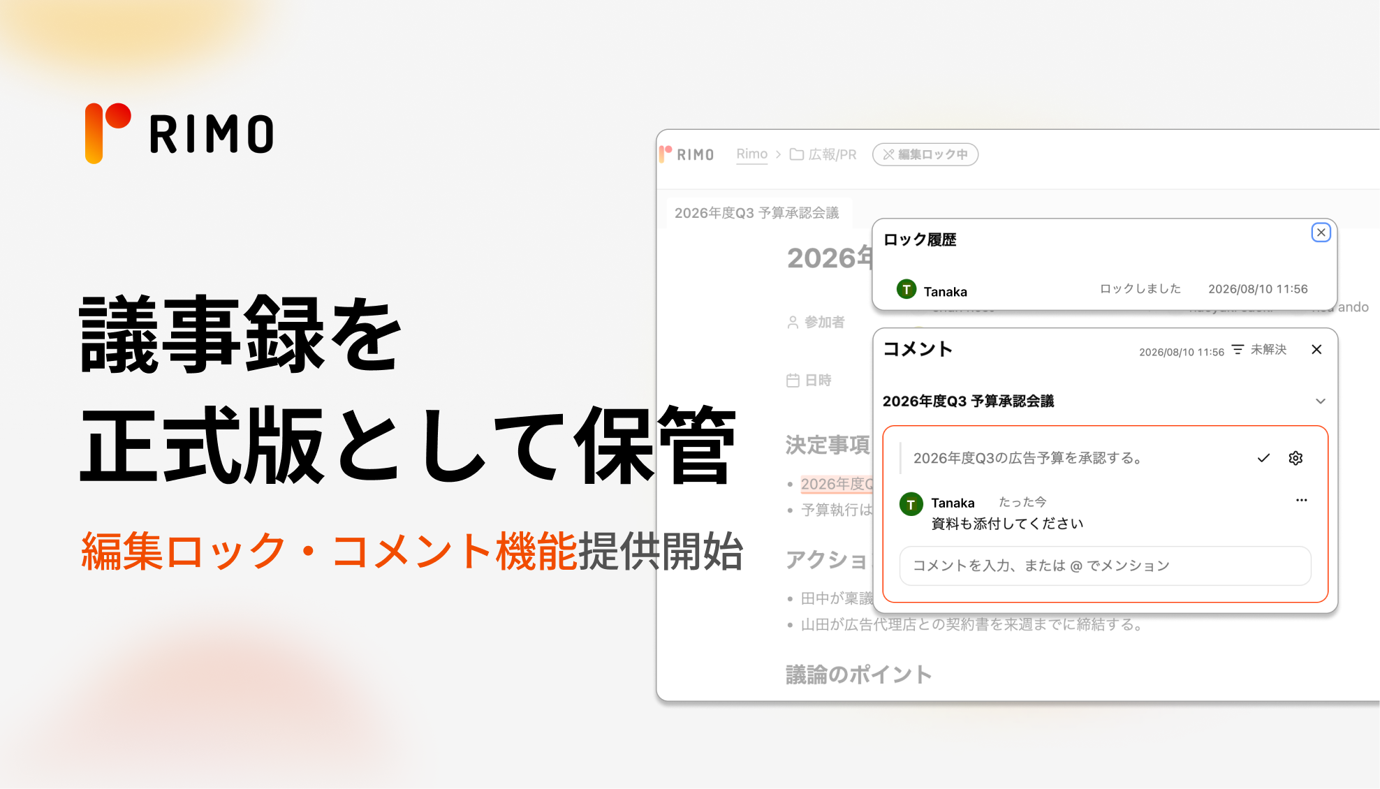Close the ロック履歴 popup
Viewport: 1380px width, 789px height.
(x=1321, y=233)
